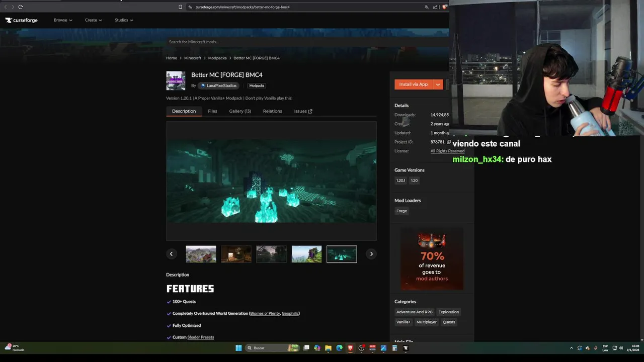Open the Multiplayer category tag
644x362 pixels.
point(427,322)
